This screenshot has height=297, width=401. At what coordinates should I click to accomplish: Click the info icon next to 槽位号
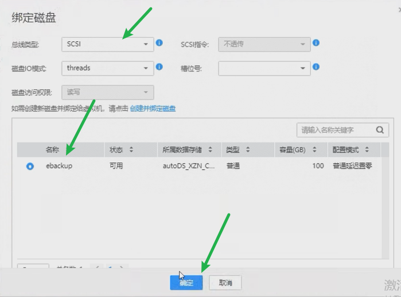pyautogui.click(x=316, y=68)
